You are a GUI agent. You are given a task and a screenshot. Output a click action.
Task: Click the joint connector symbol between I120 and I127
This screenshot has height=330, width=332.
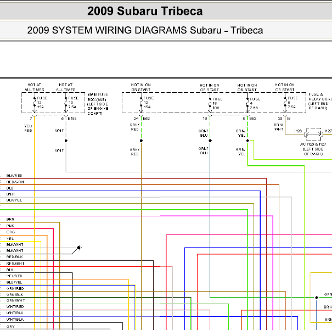(313, 135)
